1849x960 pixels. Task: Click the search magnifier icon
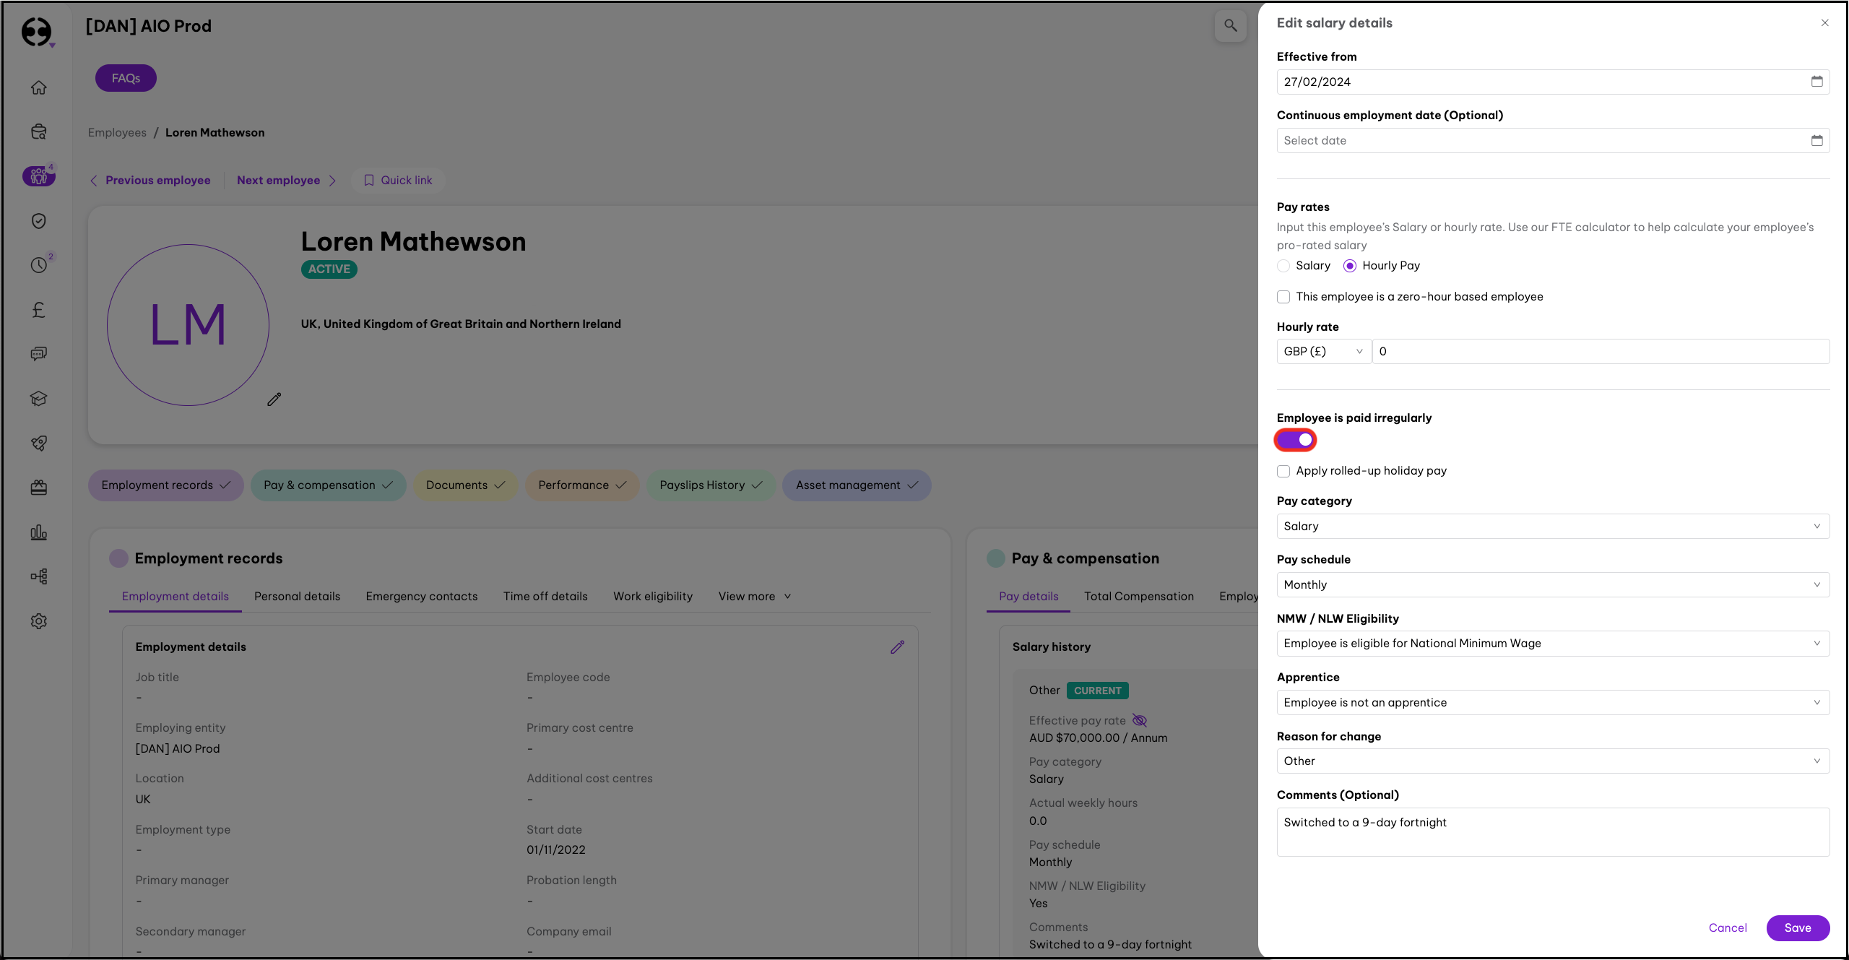(1230, 26)
